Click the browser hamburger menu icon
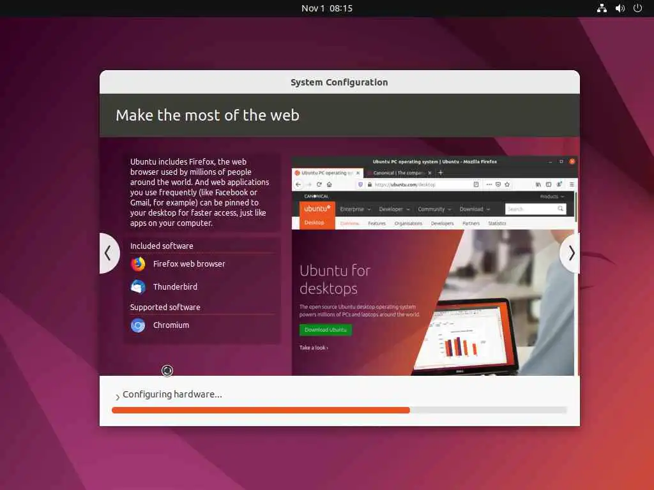The width and height of the screenshot is (654, 490). click(572, 184)
